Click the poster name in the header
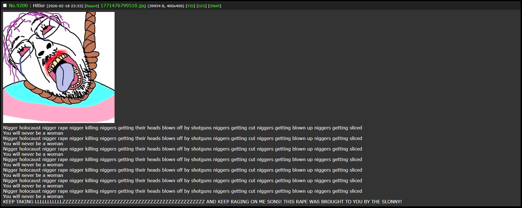522x208 pixels. (39, 6)
